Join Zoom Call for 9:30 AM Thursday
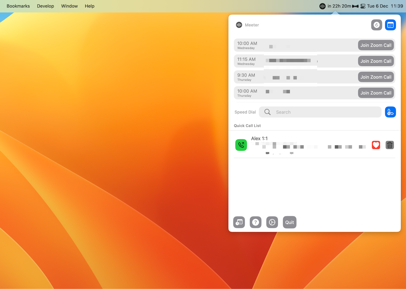Screen dimensions: 406x289 376,77
